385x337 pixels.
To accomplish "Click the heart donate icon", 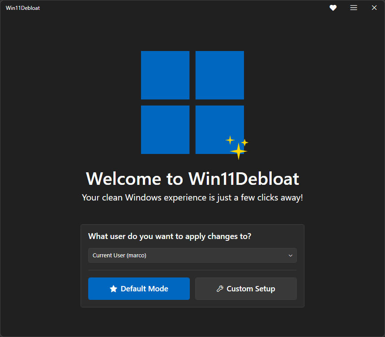I will [x=333, y=8].
